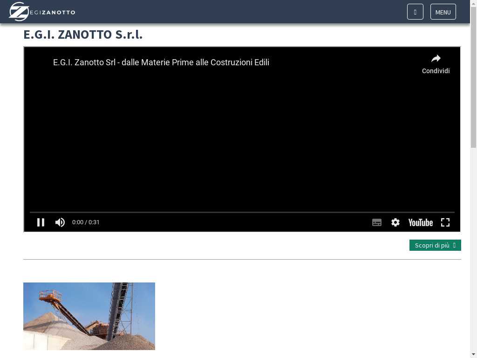This screenshot has height=358, width=477.
Task: Click the EGI Zanotto logo
Action: (x=42, y=12)
